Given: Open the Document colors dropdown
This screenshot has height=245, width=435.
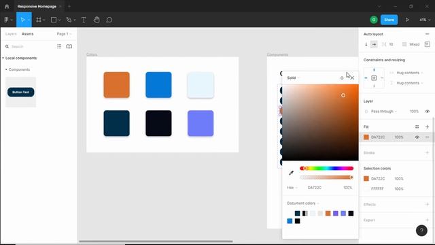Looking at the screenshot, I should tap(303, 203).
